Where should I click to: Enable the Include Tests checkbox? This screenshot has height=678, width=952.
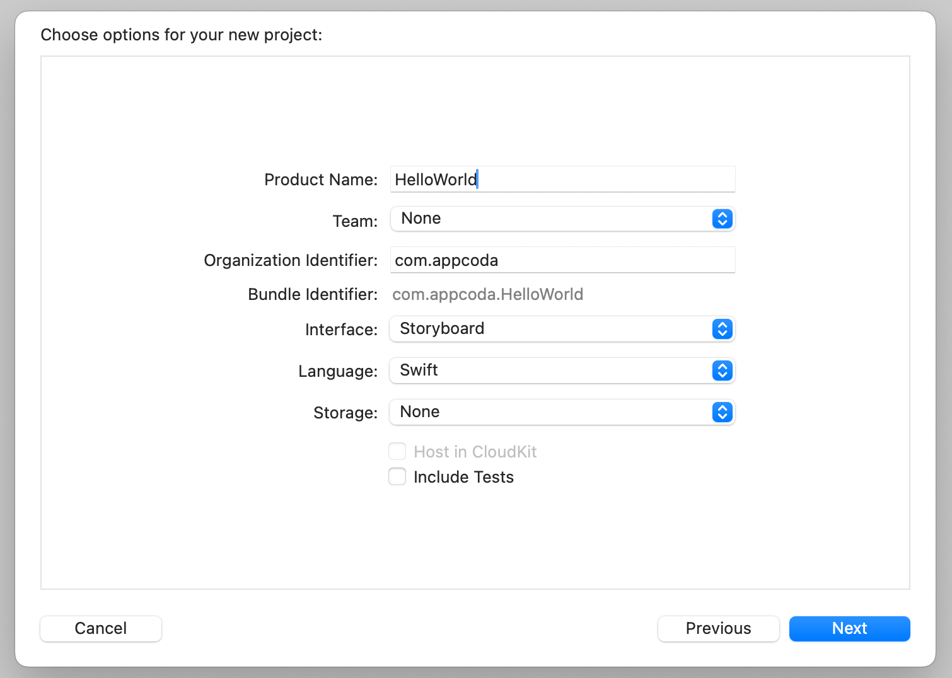point(397,477)
